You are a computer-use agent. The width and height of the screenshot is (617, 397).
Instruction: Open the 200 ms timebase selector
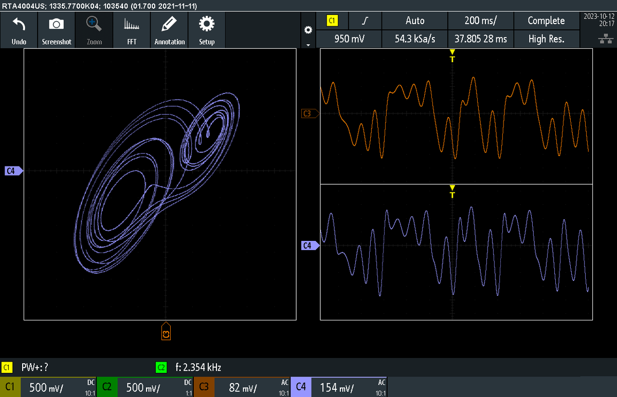481,21
